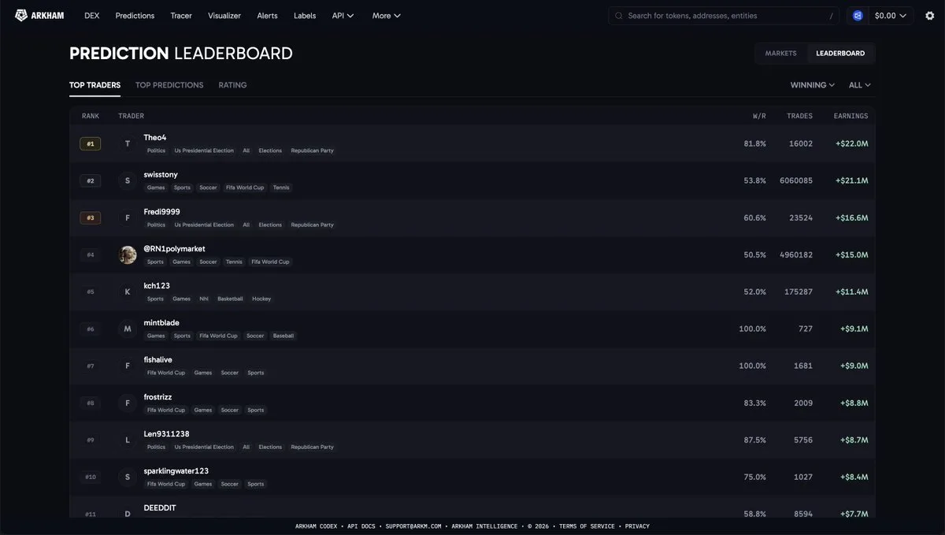Expand the API menu dropdown
945x535 pixels.
pyautogui.click(x=343, y=16)
